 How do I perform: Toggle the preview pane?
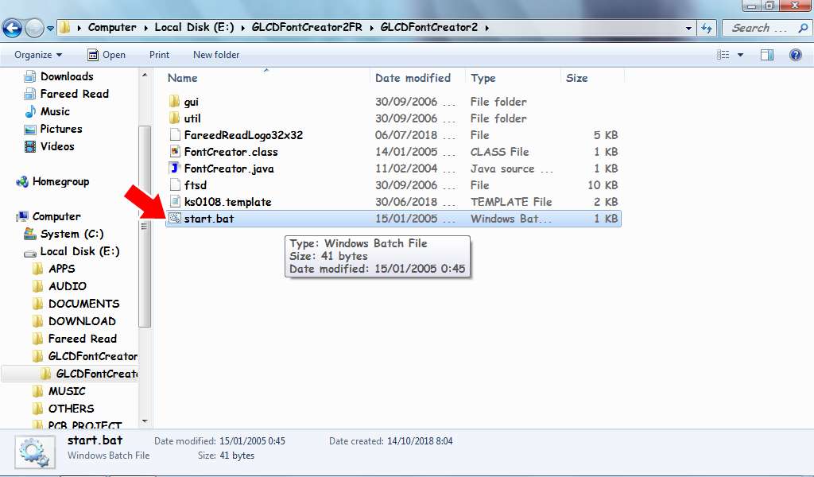(x=766, y=54)
